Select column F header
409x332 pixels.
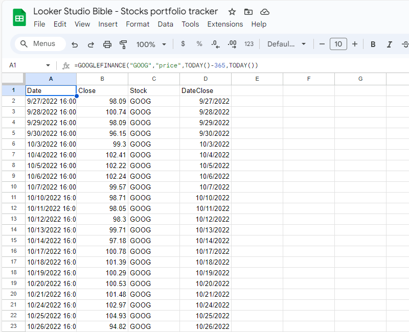click(x=309, y=79)
